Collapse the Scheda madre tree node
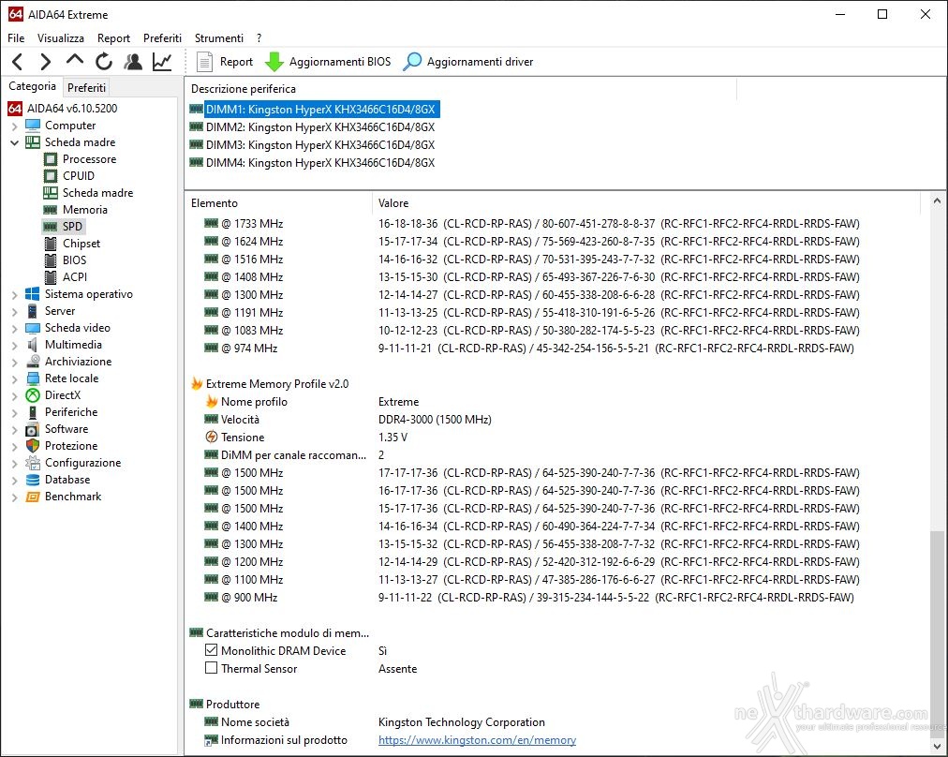 [x=14, y=142]
